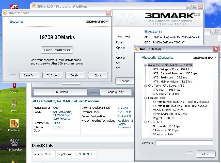The height and width of the screenshot is (163, 221).
Task: Select the Ragtroll result row
Action: pyautogui.click(x=164, y=118)
